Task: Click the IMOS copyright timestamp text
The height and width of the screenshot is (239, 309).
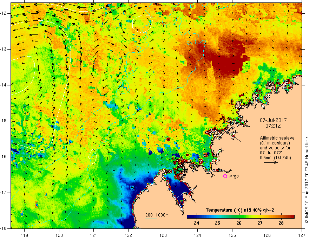Action: [307, 180]
